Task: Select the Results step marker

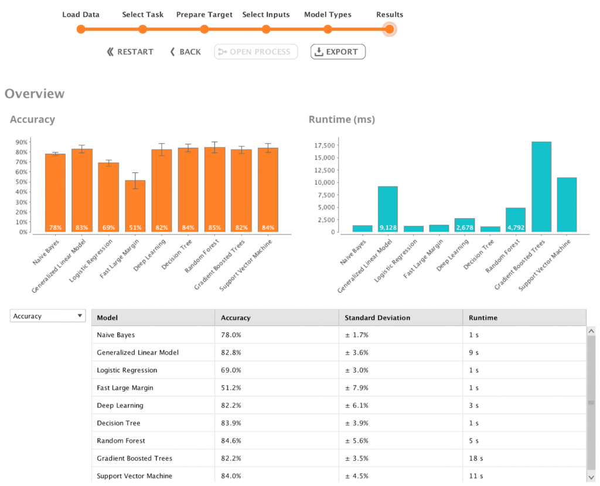Action: pos(390,29)
